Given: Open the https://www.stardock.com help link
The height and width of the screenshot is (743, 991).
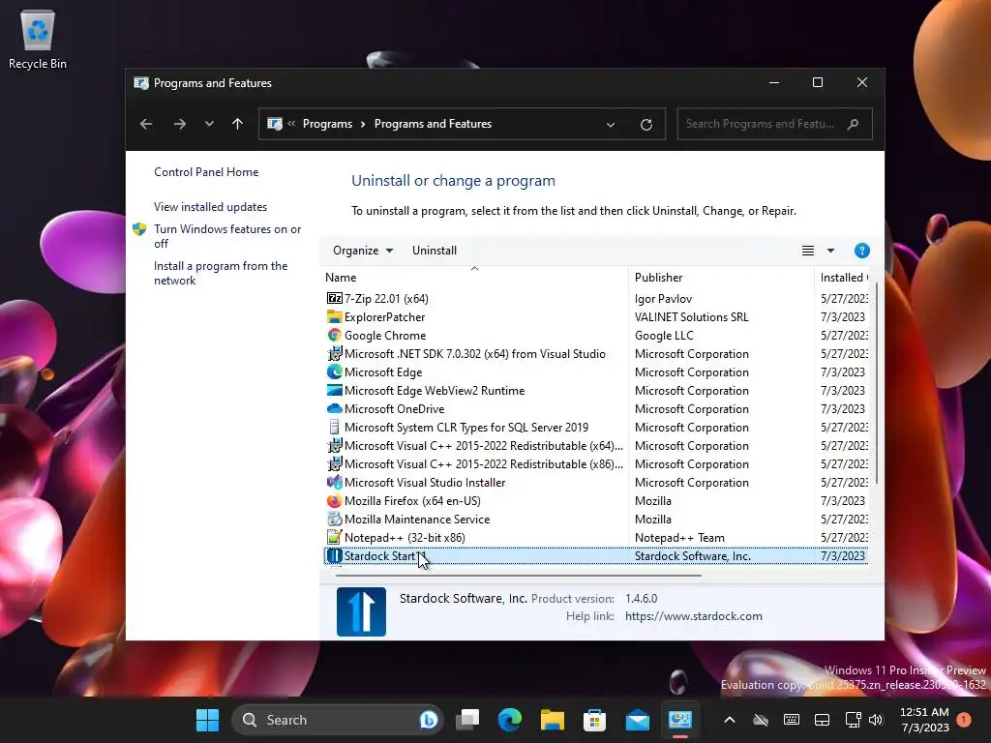Looking at the screenshot, I should tap(693, 616).
